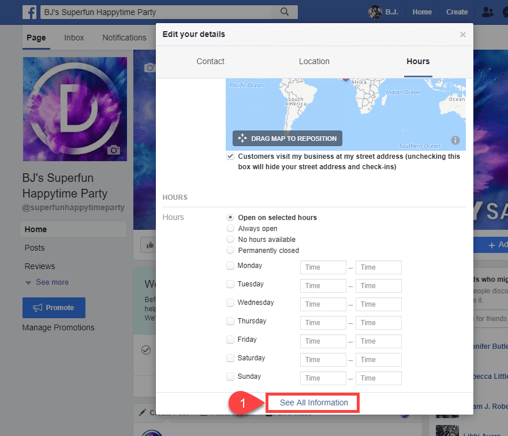Open the camera icon on the page profile picture
Viewport: 508px width, 436px height.
[x=114, y=150]
